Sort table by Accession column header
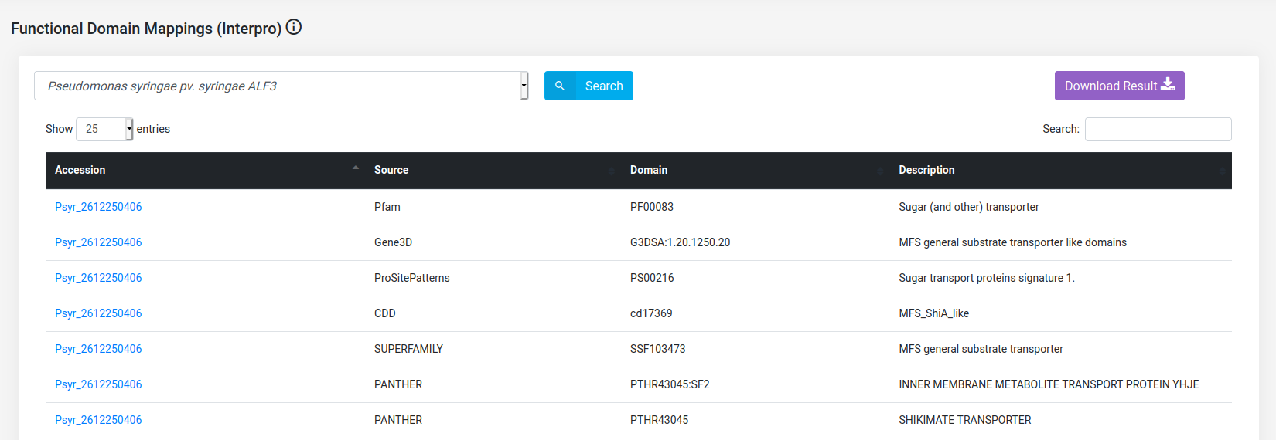Image resolution: width=1276 pixels, height=440 pixels. [x=205, y=170]
